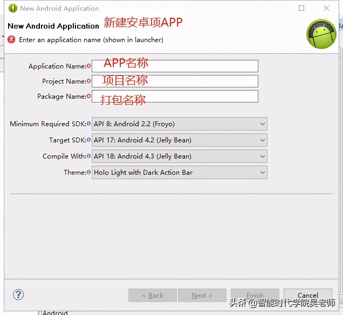Click the error indicator beside Package Name
This screenshot has width=343, height=315.
point(89,96)
